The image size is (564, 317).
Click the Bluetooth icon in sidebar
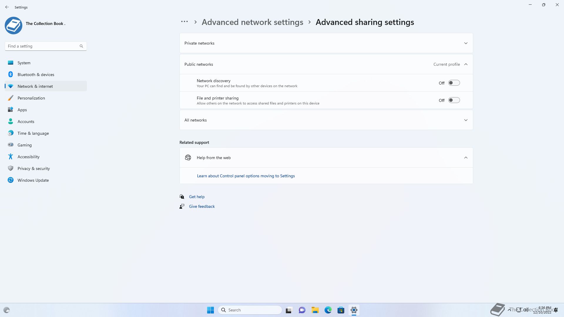point(11,74)
